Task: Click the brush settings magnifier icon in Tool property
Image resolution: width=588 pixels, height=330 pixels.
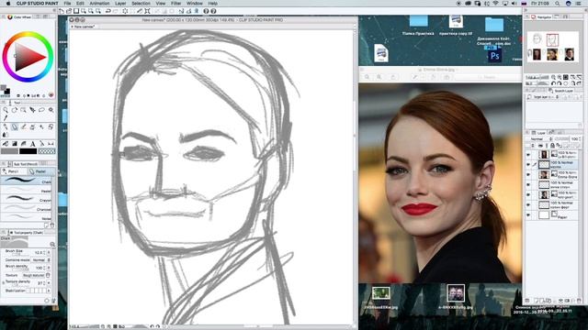Action: [52, 245]
